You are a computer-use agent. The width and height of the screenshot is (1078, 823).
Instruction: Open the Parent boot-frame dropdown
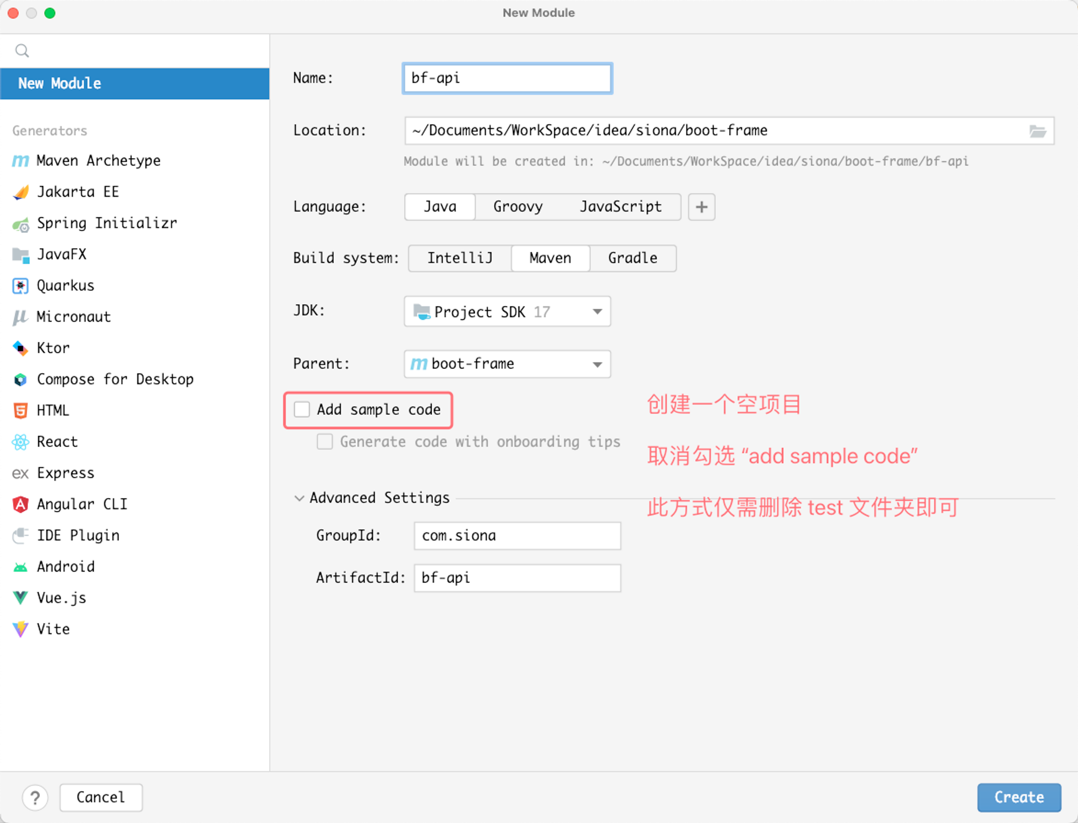(507, 364)
